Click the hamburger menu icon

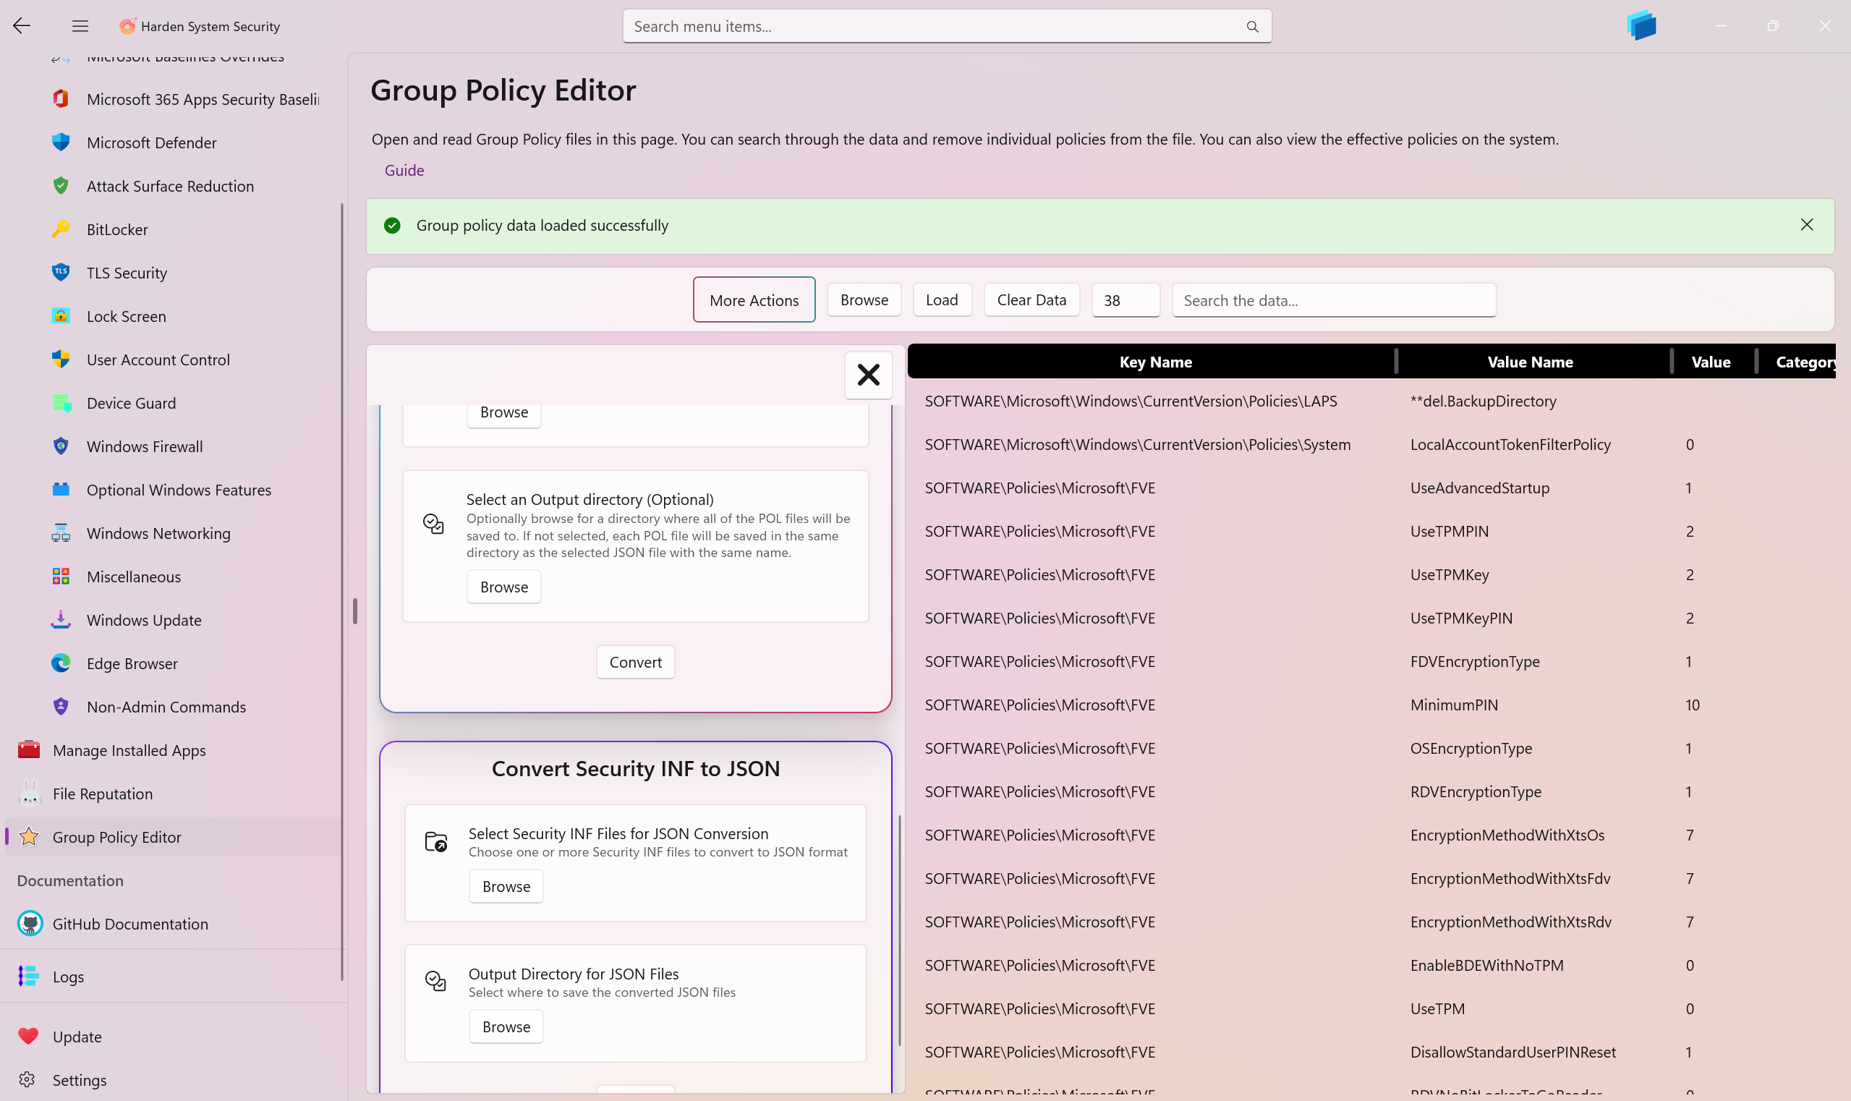[x=80, y=26]
